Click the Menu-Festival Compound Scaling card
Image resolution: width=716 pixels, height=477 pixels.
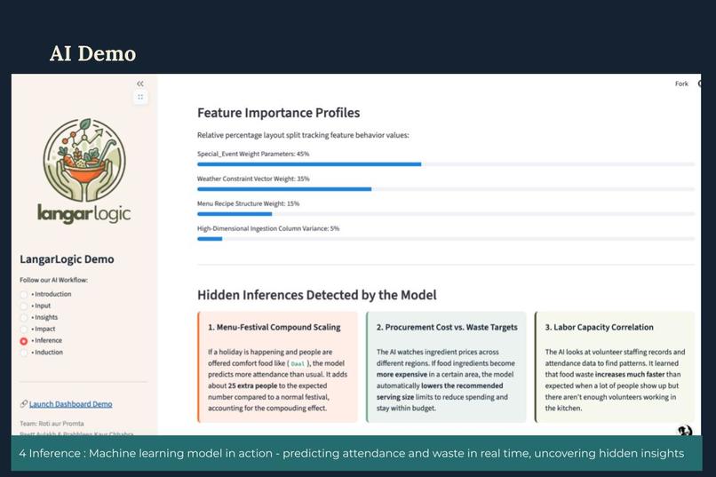tap(278, 367)
